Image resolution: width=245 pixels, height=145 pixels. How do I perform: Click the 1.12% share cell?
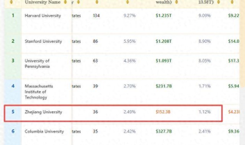click(x=204, y=112)
